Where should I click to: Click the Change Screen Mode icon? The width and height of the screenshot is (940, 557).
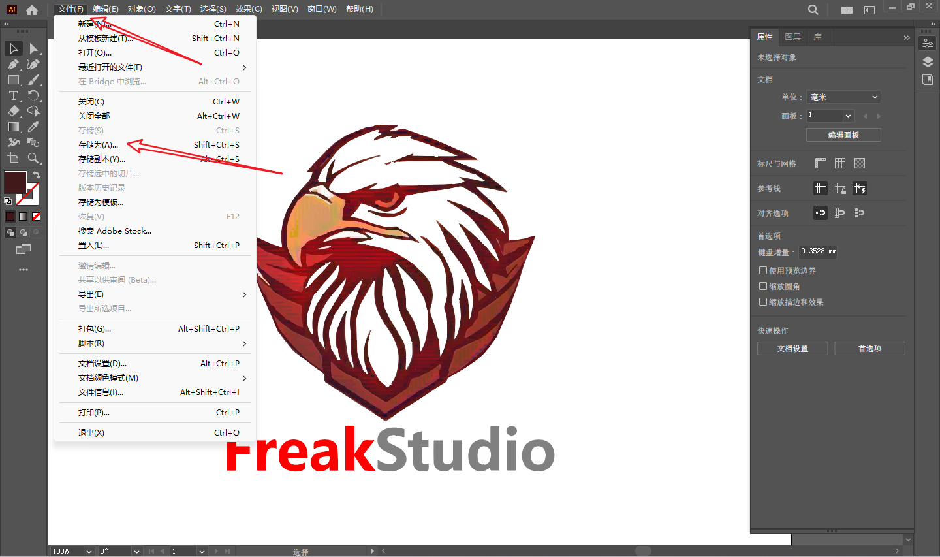(23, 249)
